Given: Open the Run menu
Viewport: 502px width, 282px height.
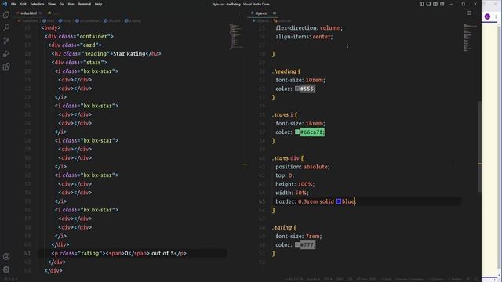Looking at the screenshot, I should coord(71,4).
